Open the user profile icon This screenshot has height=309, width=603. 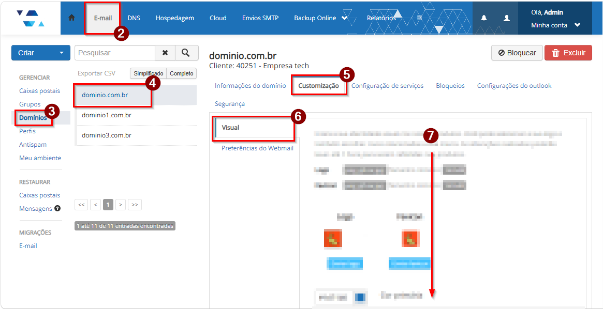pyautogui.click(x=507, y=18)
